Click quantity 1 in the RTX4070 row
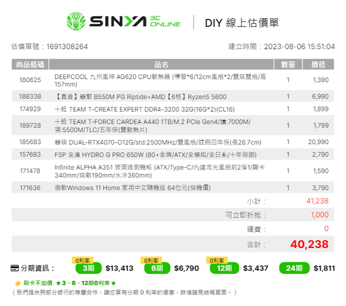The image size is (346, 306). pyautogui.click(x=288, y=142)
